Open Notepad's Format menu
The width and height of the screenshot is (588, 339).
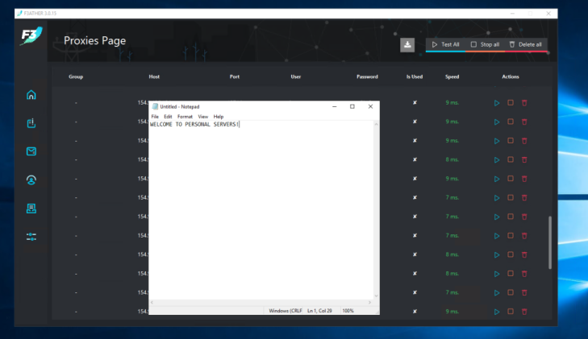[185, 117]
